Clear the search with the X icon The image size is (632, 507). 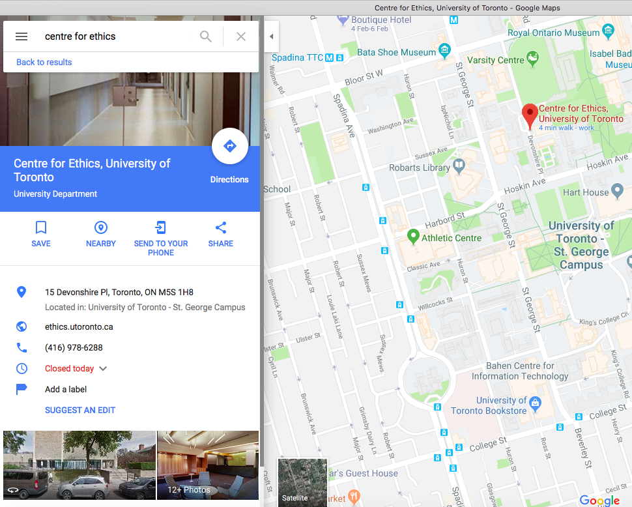click(x=241, y=36)
